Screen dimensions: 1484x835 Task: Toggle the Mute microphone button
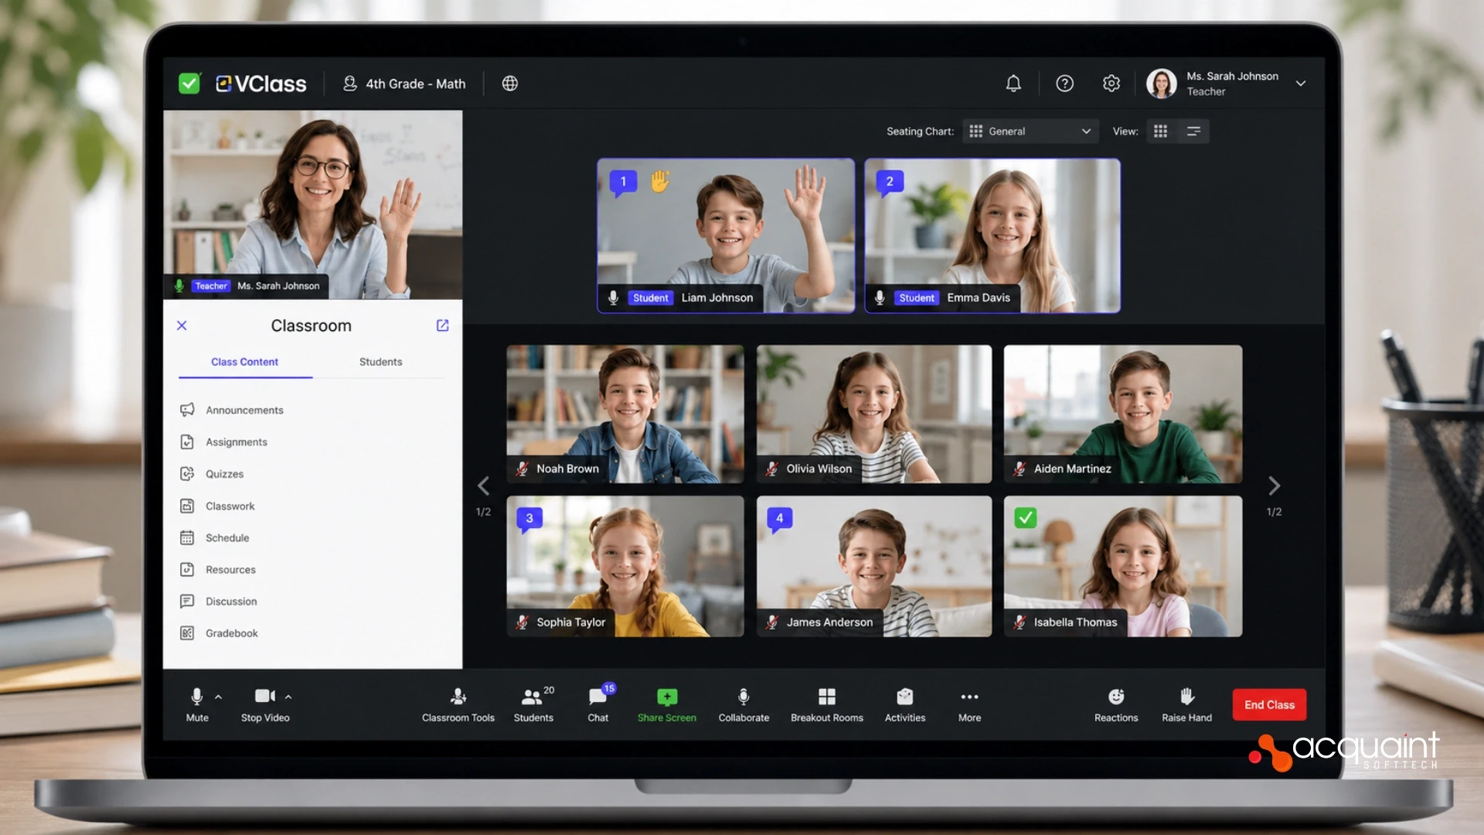click(x=197, y=704)
